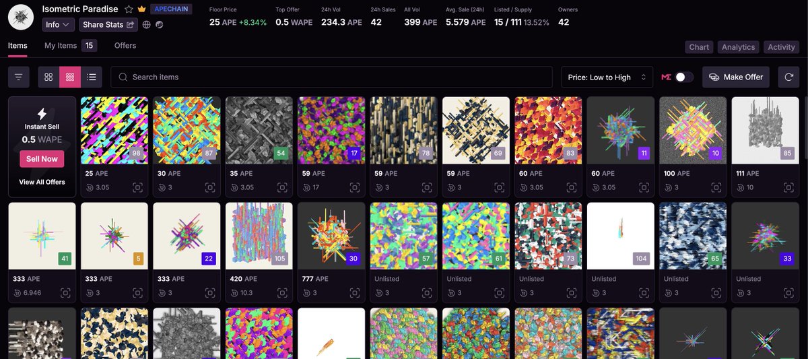Click the rank badge 41

pyautogui.click(x=64, y=259)
